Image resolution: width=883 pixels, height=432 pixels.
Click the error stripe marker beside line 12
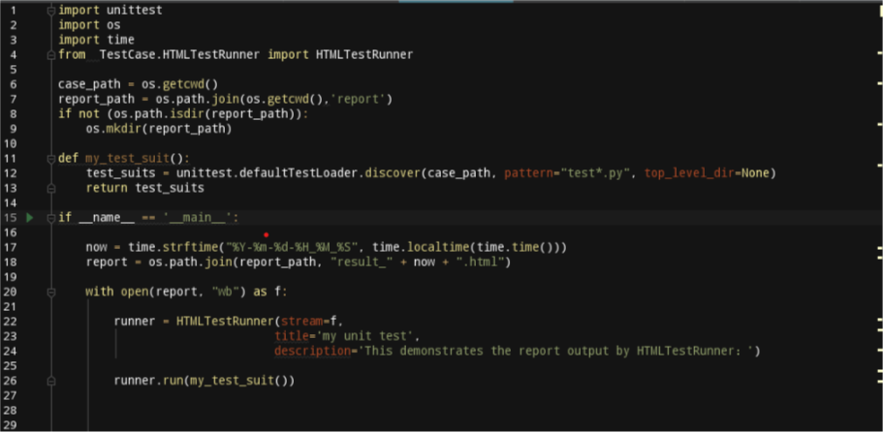point(879,166)
